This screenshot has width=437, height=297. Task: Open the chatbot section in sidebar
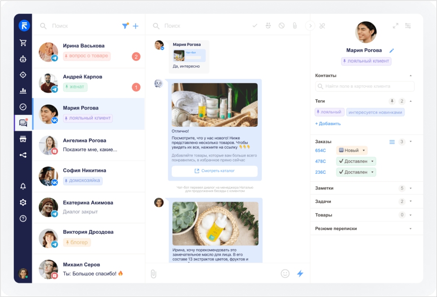coord(23,59)
